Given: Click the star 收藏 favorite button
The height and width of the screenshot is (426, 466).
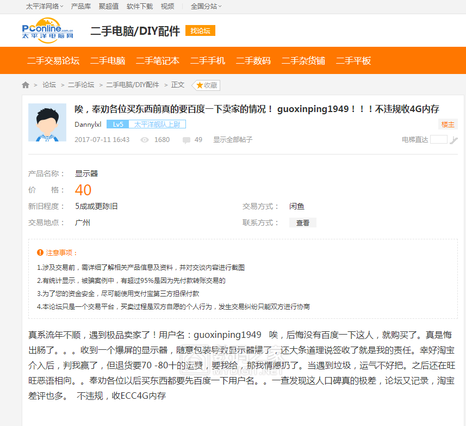Looking at the screenshot, I should (x=206, y=85).
